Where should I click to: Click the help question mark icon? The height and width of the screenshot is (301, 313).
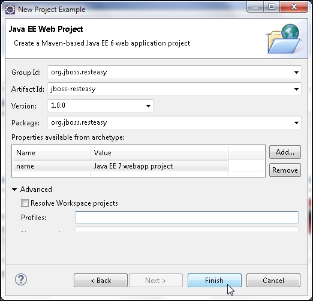[x=21, y=279]
